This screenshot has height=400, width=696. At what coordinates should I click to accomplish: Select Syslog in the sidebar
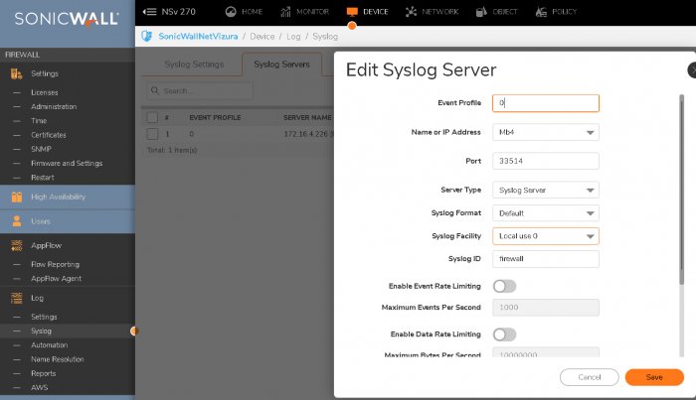coord(41,331)
